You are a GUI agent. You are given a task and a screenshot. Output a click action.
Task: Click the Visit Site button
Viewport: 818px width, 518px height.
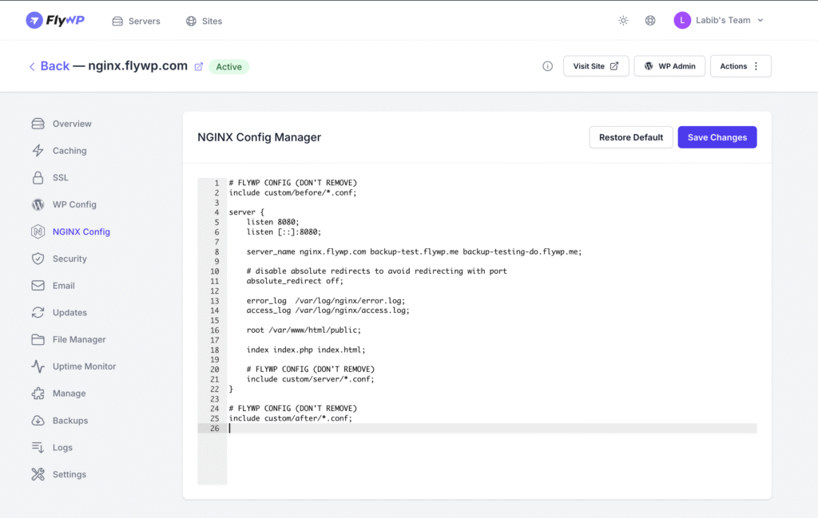click(x=596, y=66)
